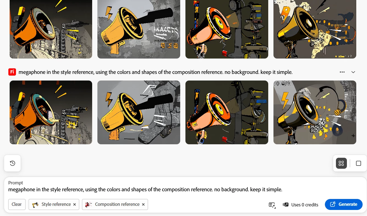Click the Uses 0 credits indicator
This screenshot has height=216, width=367.
[x=300, y=205]
